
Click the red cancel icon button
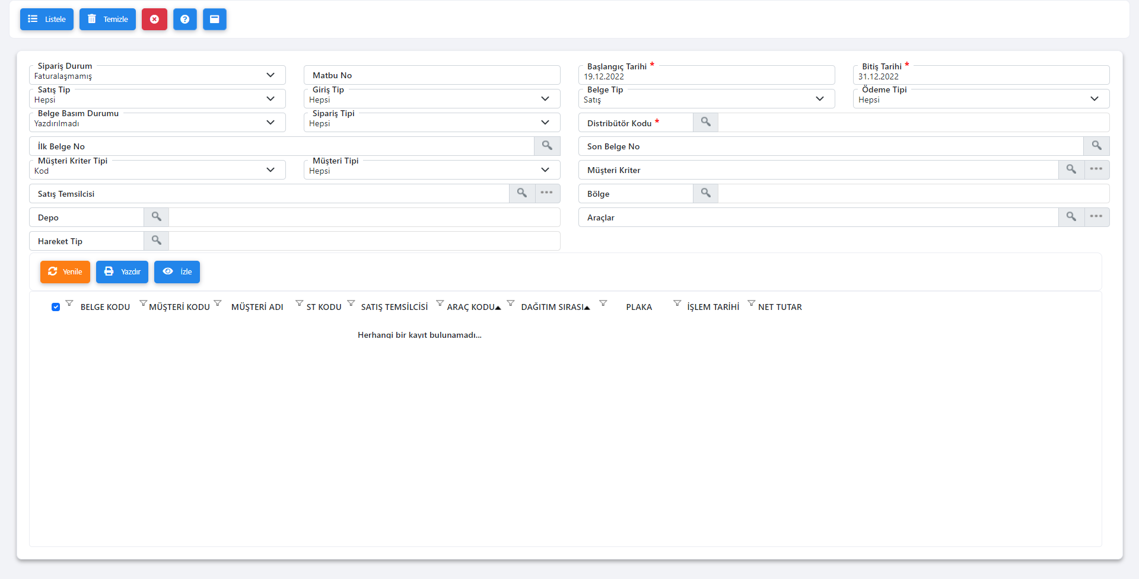tap(154, 20)
